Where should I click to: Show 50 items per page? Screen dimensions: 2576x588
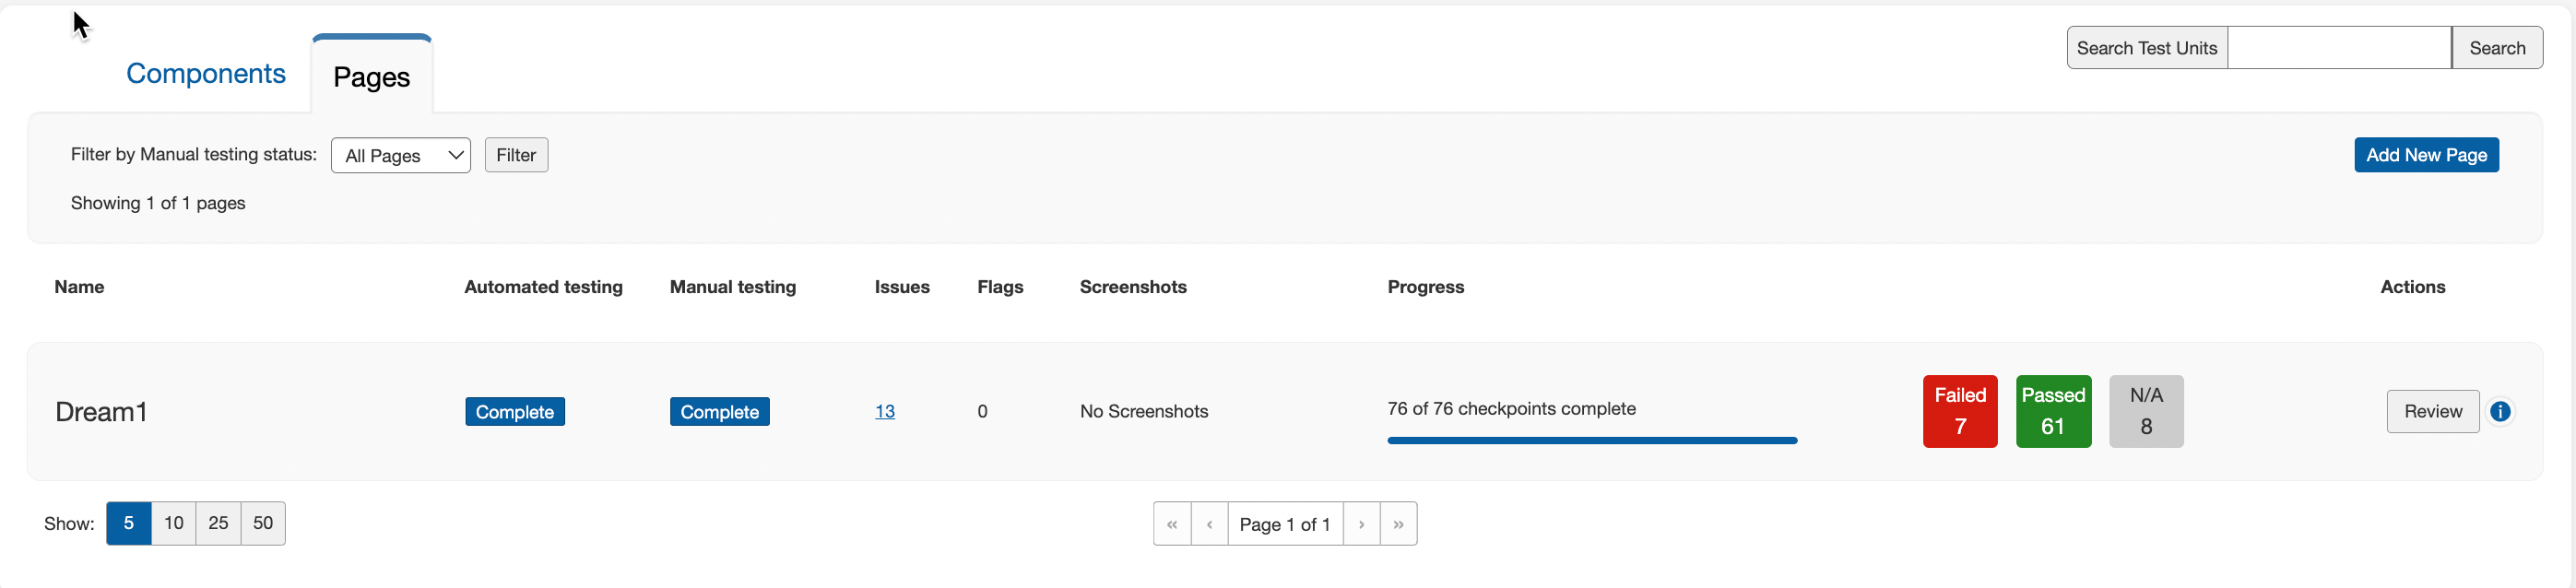(x=263, y=523)
